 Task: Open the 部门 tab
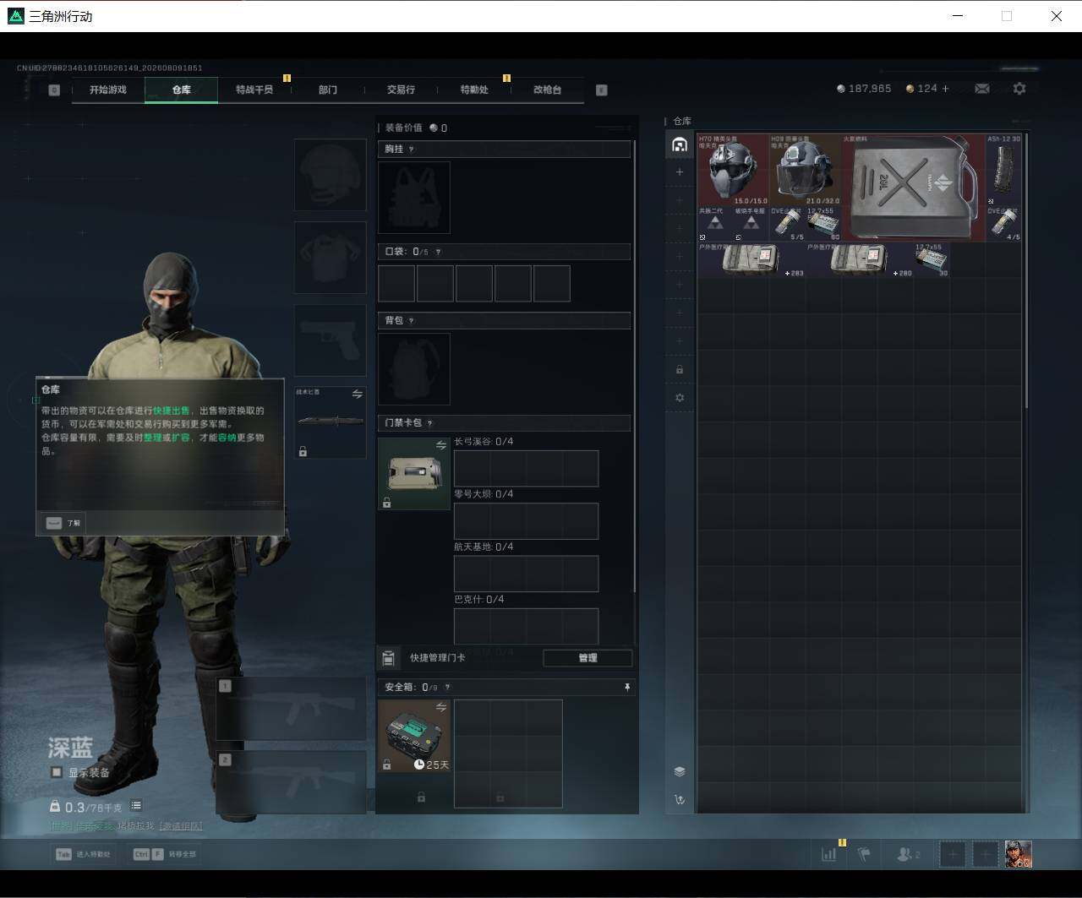coord(328,90)
